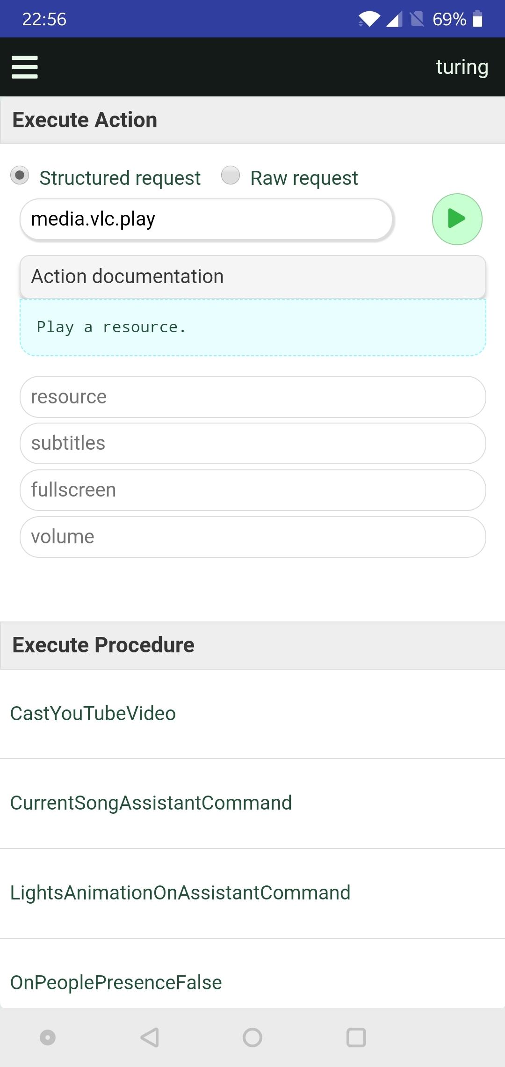Collapse the Action documentation panel

click(252, 277)
